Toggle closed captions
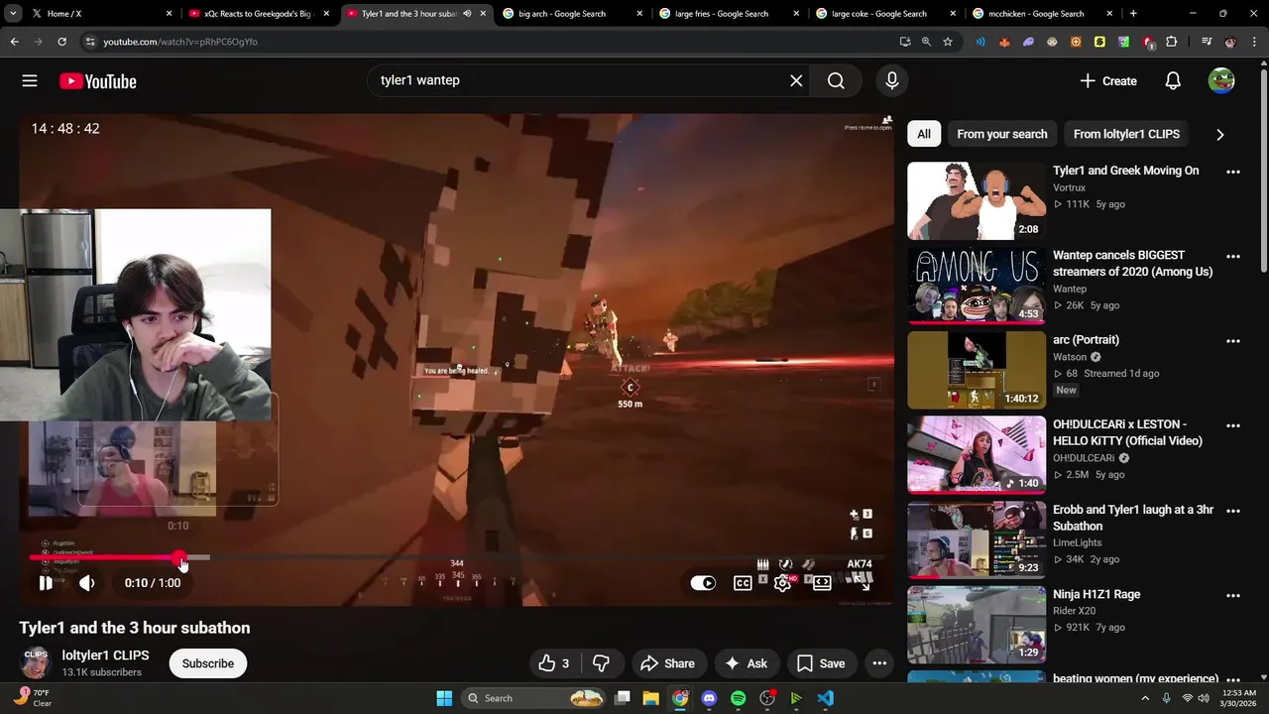Image resolution: width=1269 pixels, height=714 pixels. 743,583
